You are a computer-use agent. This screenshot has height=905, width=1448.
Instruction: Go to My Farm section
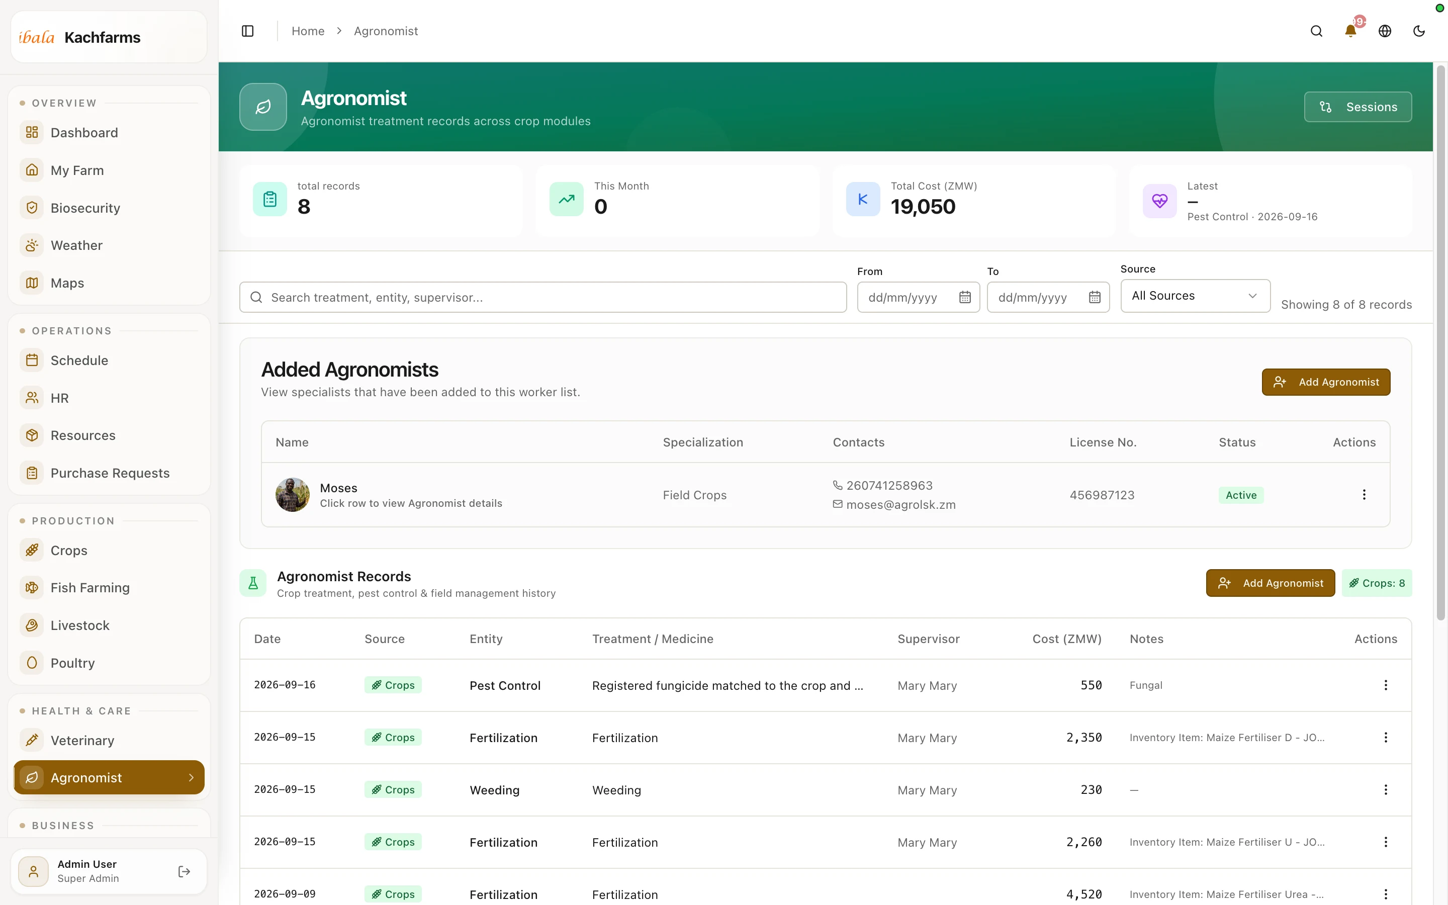click(109, 170)
